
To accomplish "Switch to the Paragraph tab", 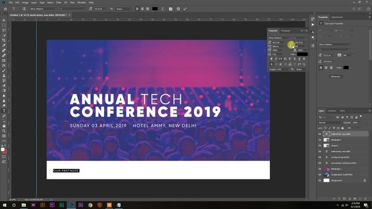I will click(x=285, y=31).
